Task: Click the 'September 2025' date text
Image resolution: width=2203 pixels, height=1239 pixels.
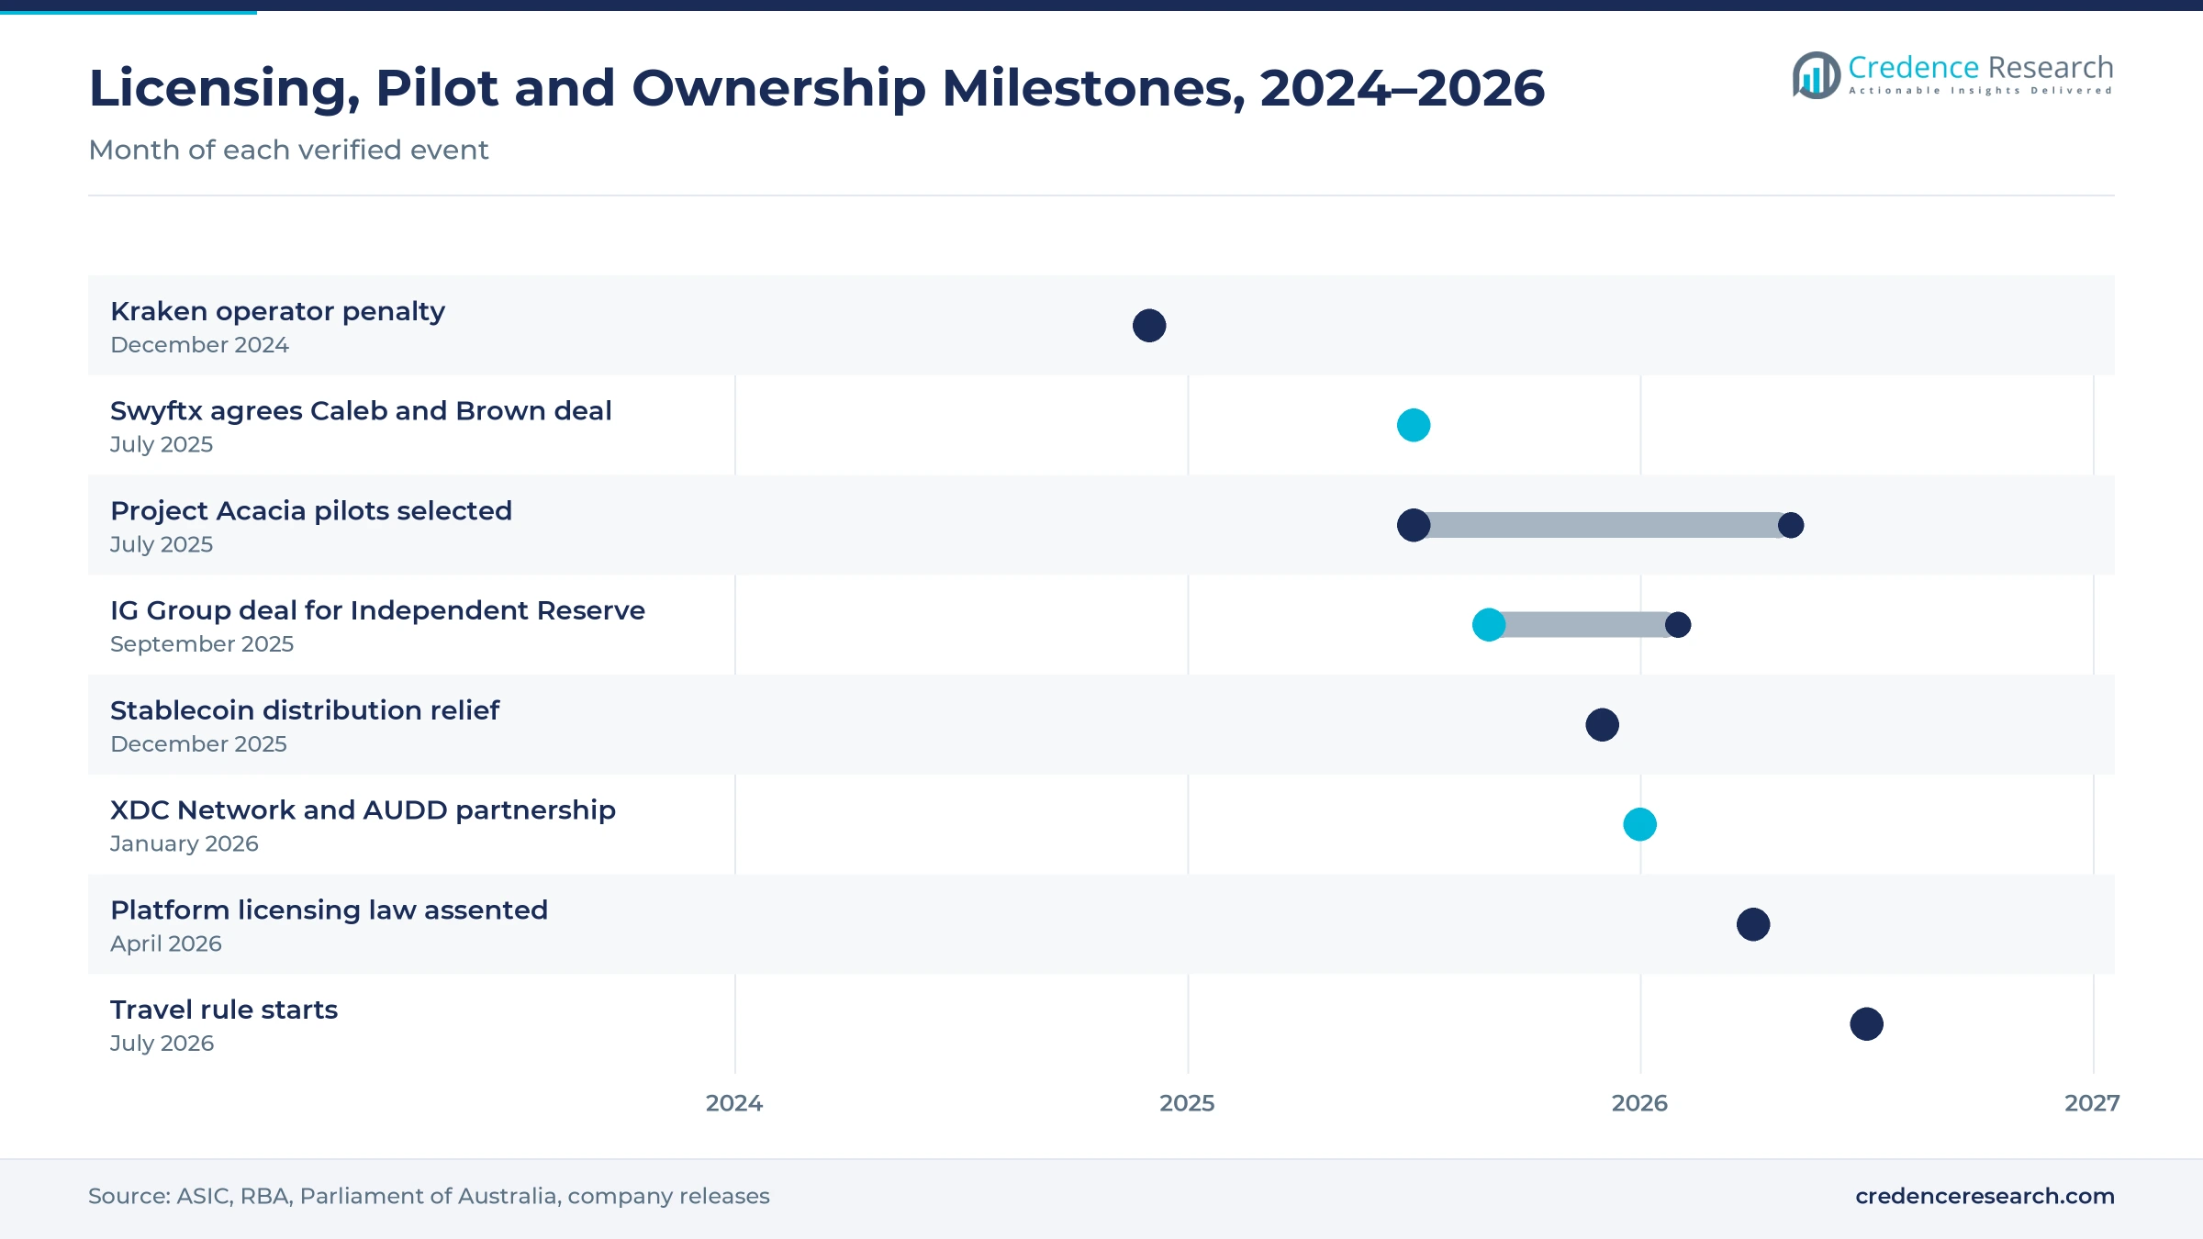Action: tap(202, 644)
